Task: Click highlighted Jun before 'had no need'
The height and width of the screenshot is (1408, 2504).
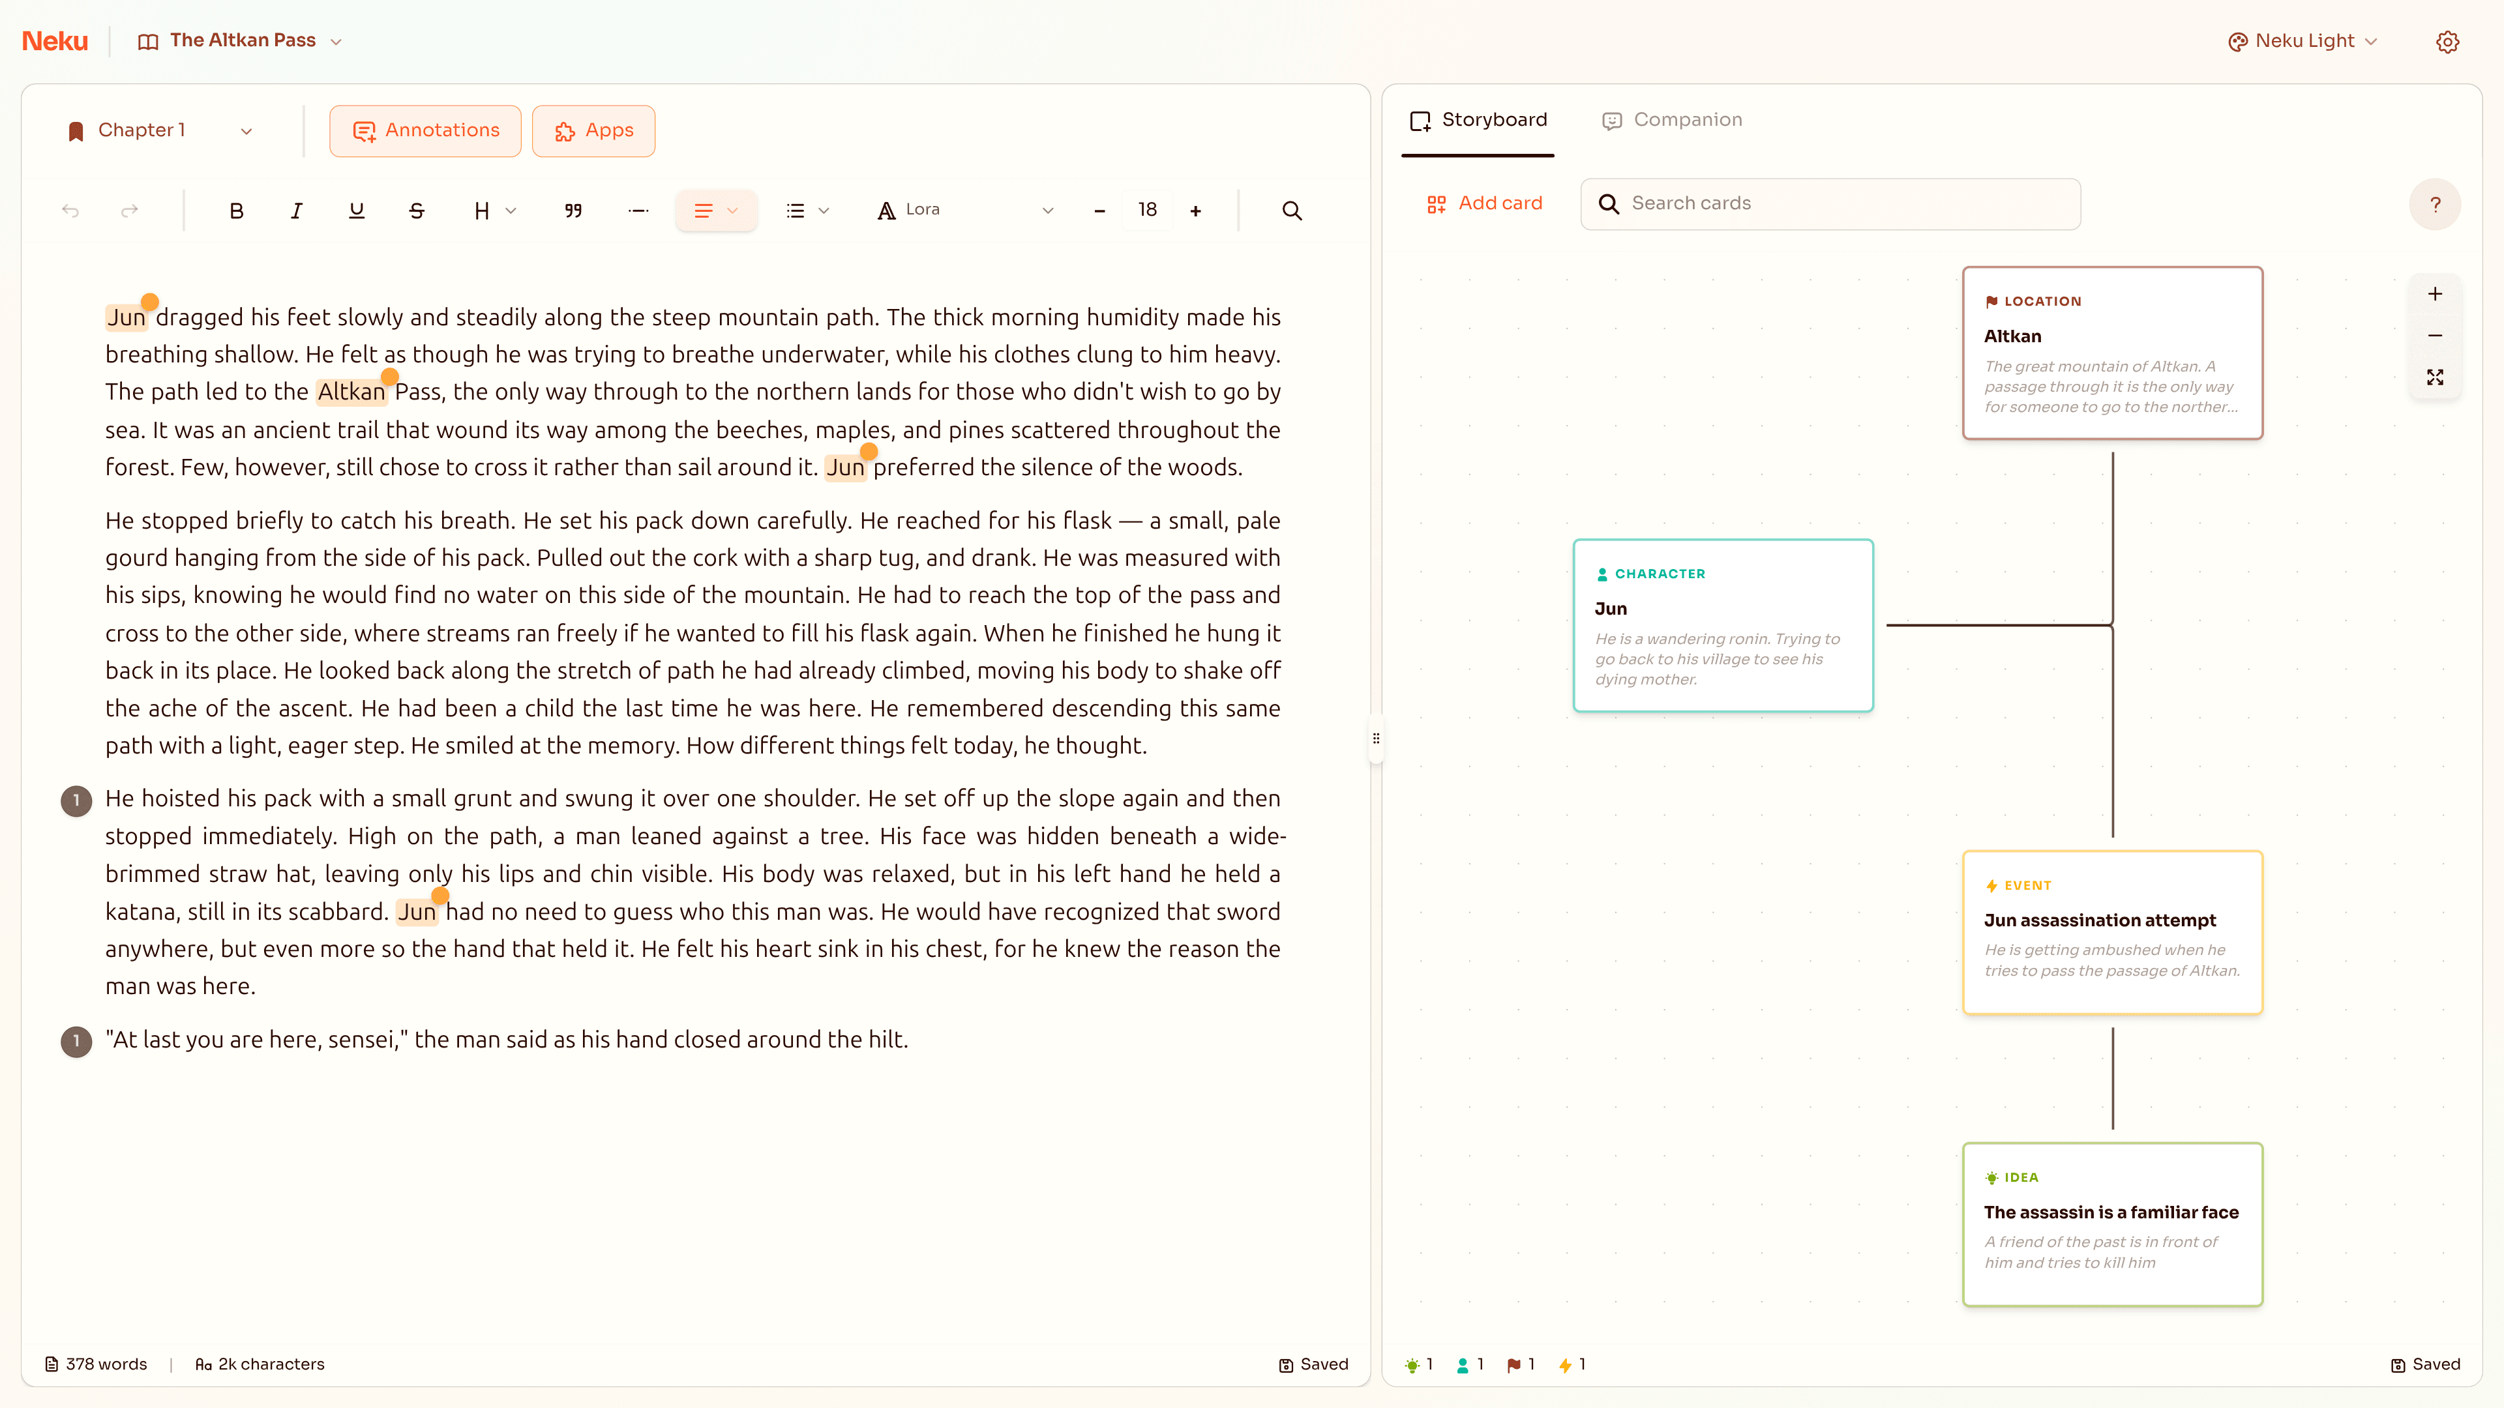Action: [x=416, y=911]
